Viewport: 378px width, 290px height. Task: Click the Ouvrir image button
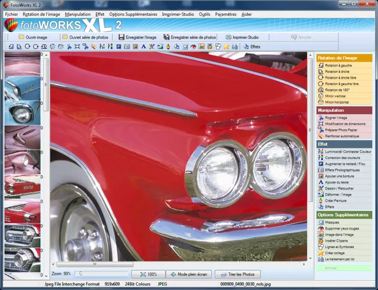33,37
